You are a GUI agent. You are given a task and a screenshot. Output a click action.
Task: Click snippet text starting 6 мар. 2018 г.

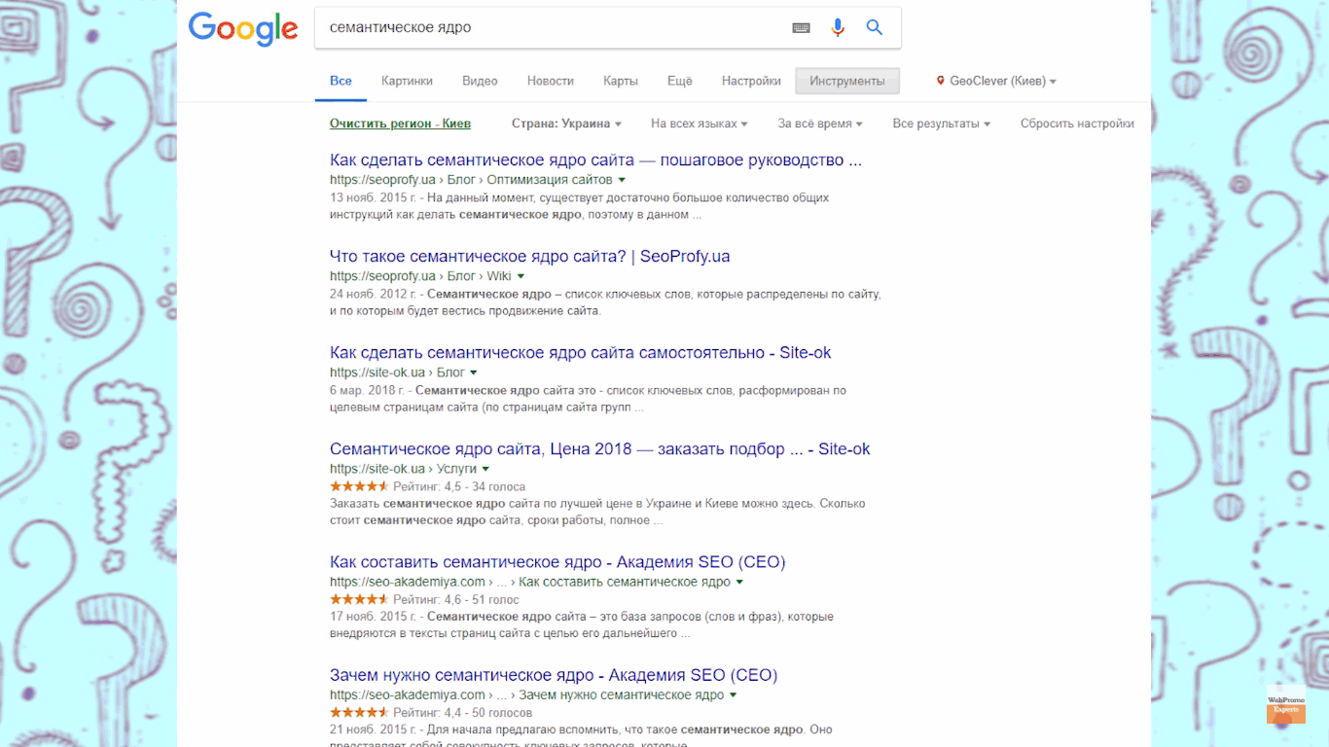tap(588, 399)
